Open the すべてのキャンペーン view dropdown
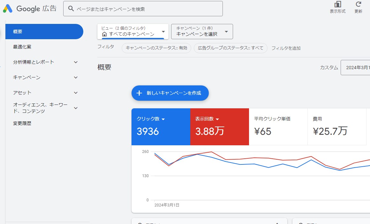The width and height of the screenshot is (370, 224). coord(133,31)
